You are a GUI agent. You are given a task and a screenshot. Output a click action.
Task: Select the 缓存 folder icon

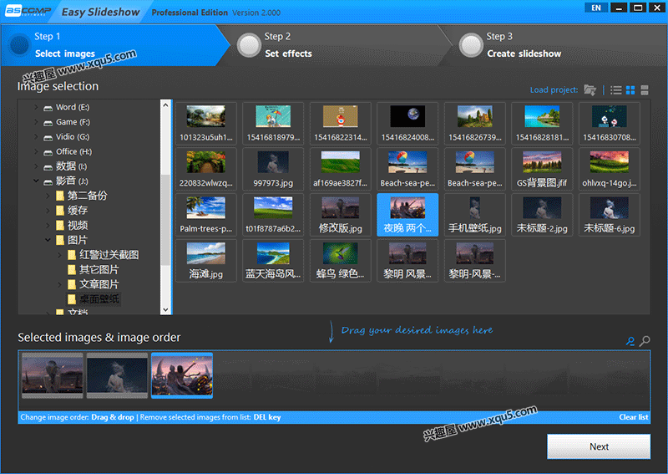(60, 211)
